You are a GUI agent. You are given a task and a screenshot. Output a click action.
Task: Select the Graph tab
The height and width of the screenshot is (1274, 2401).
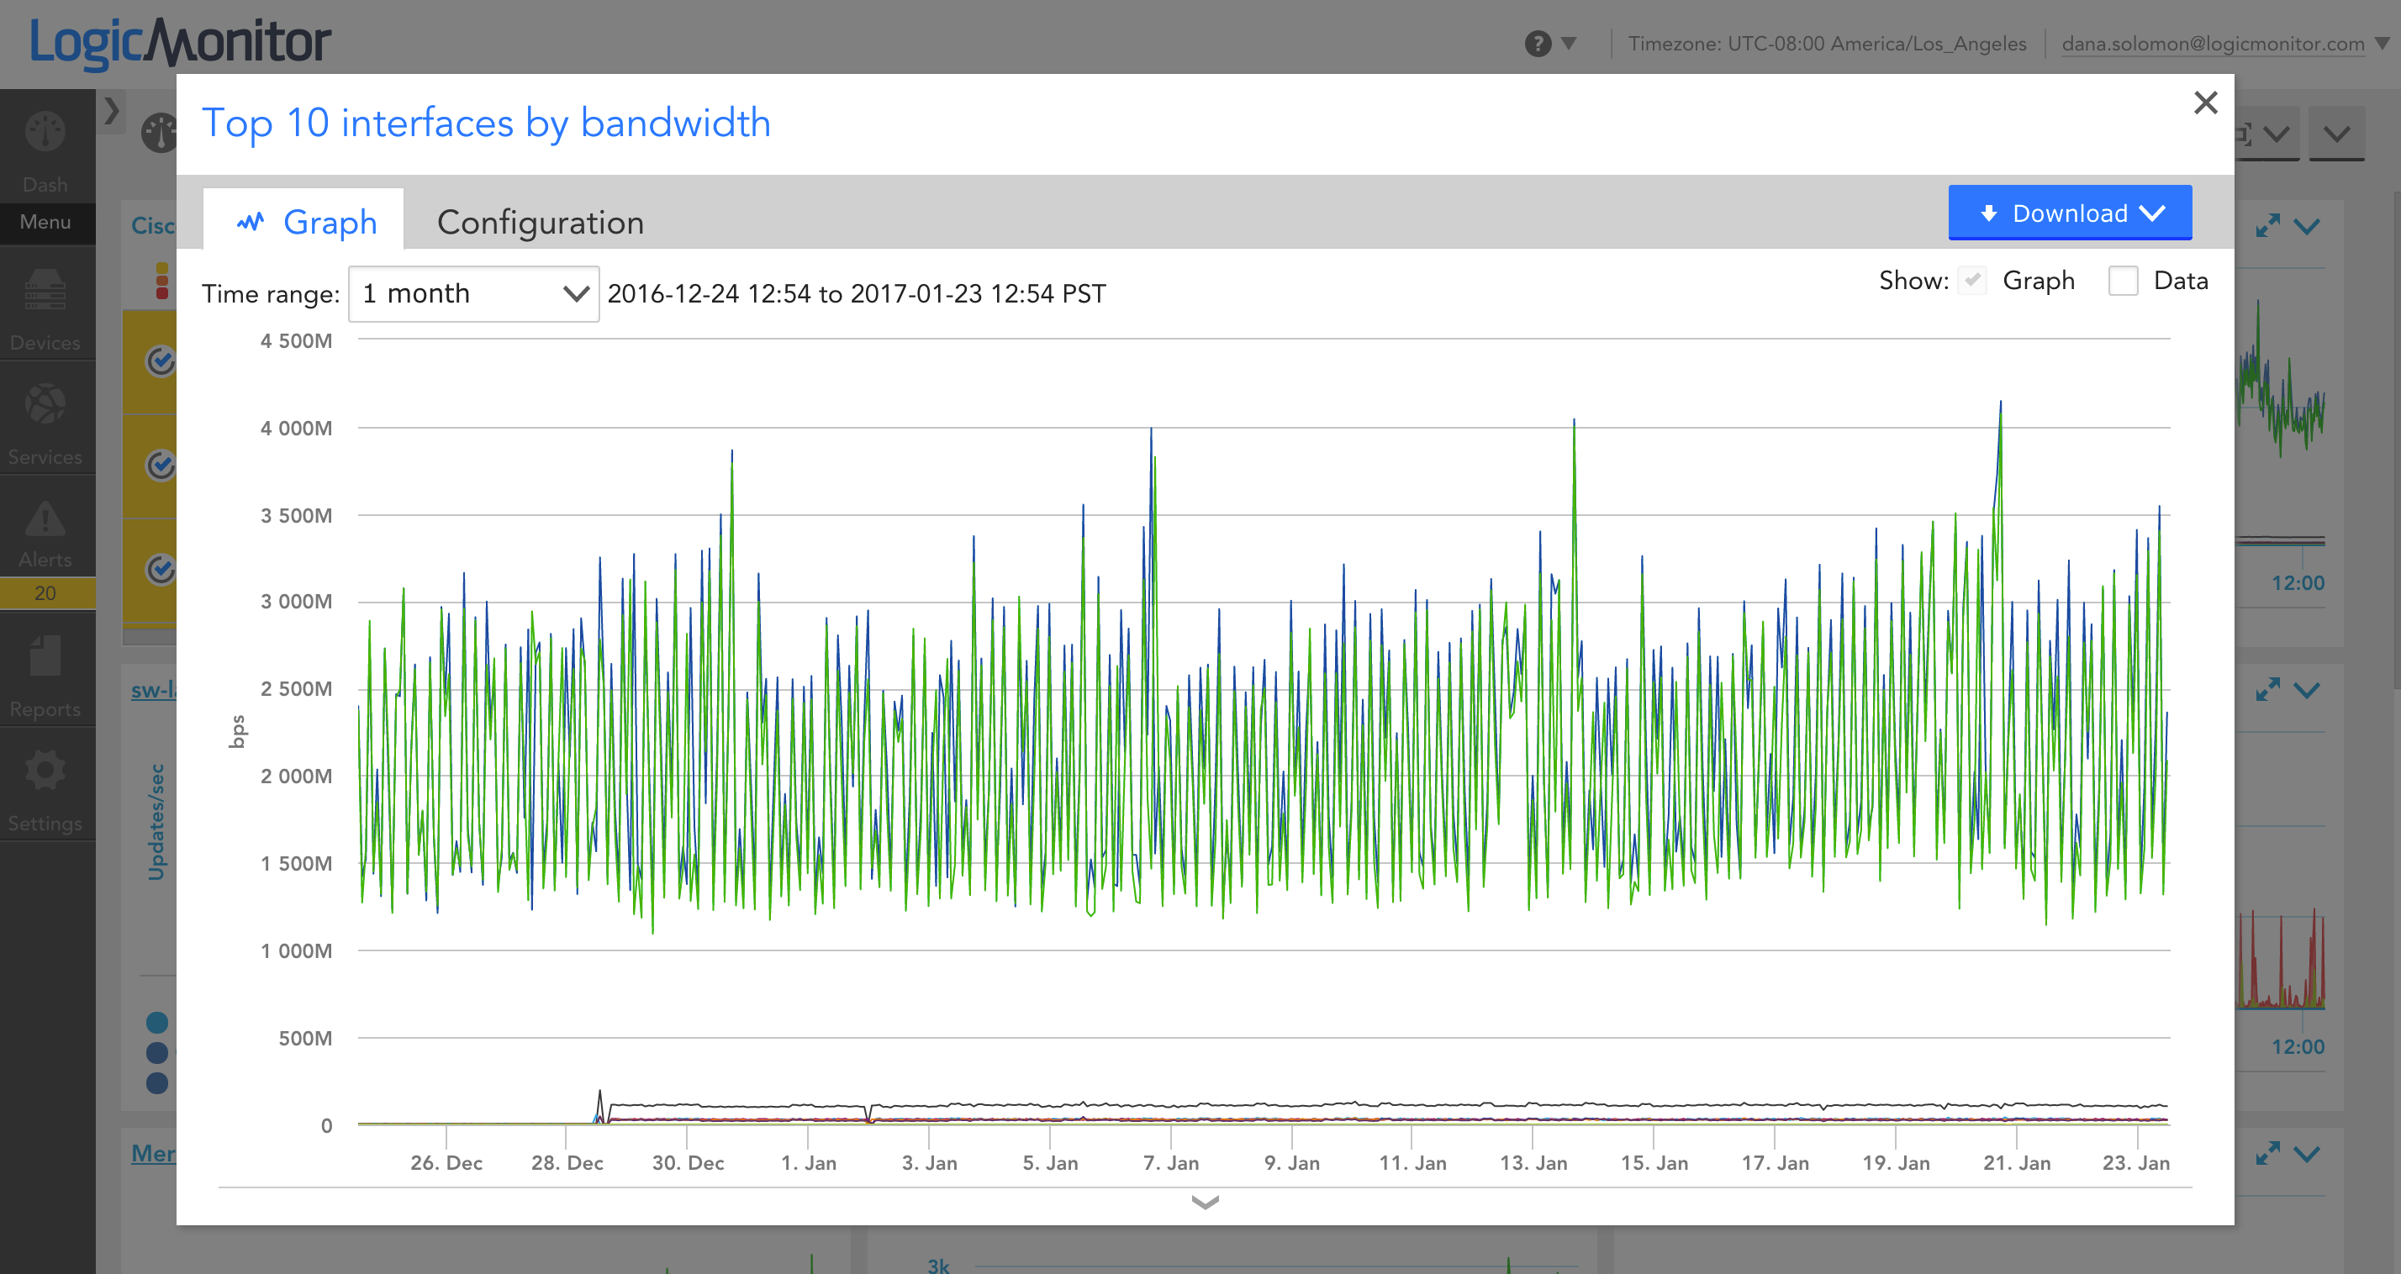305,222
